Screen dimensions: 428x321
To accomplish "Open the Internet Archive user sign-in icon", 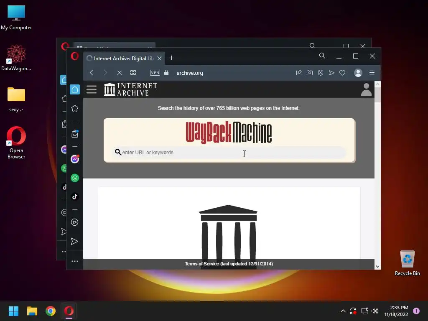I will pyautogui.click(x=366, y=89).
